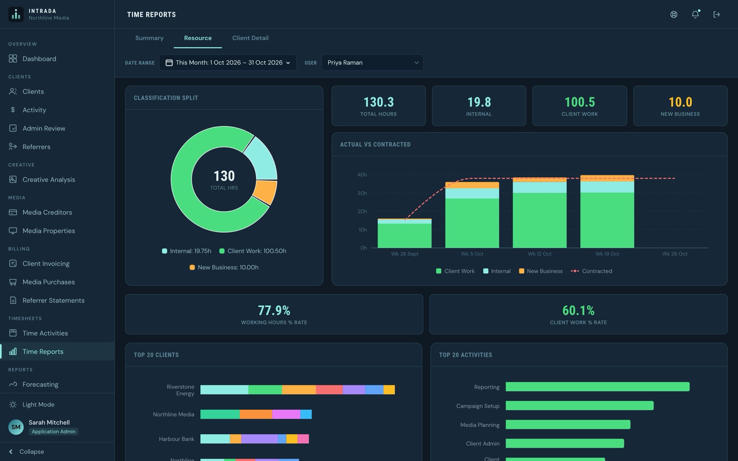Open the Priya Raman user dropdown

(372, 63)
